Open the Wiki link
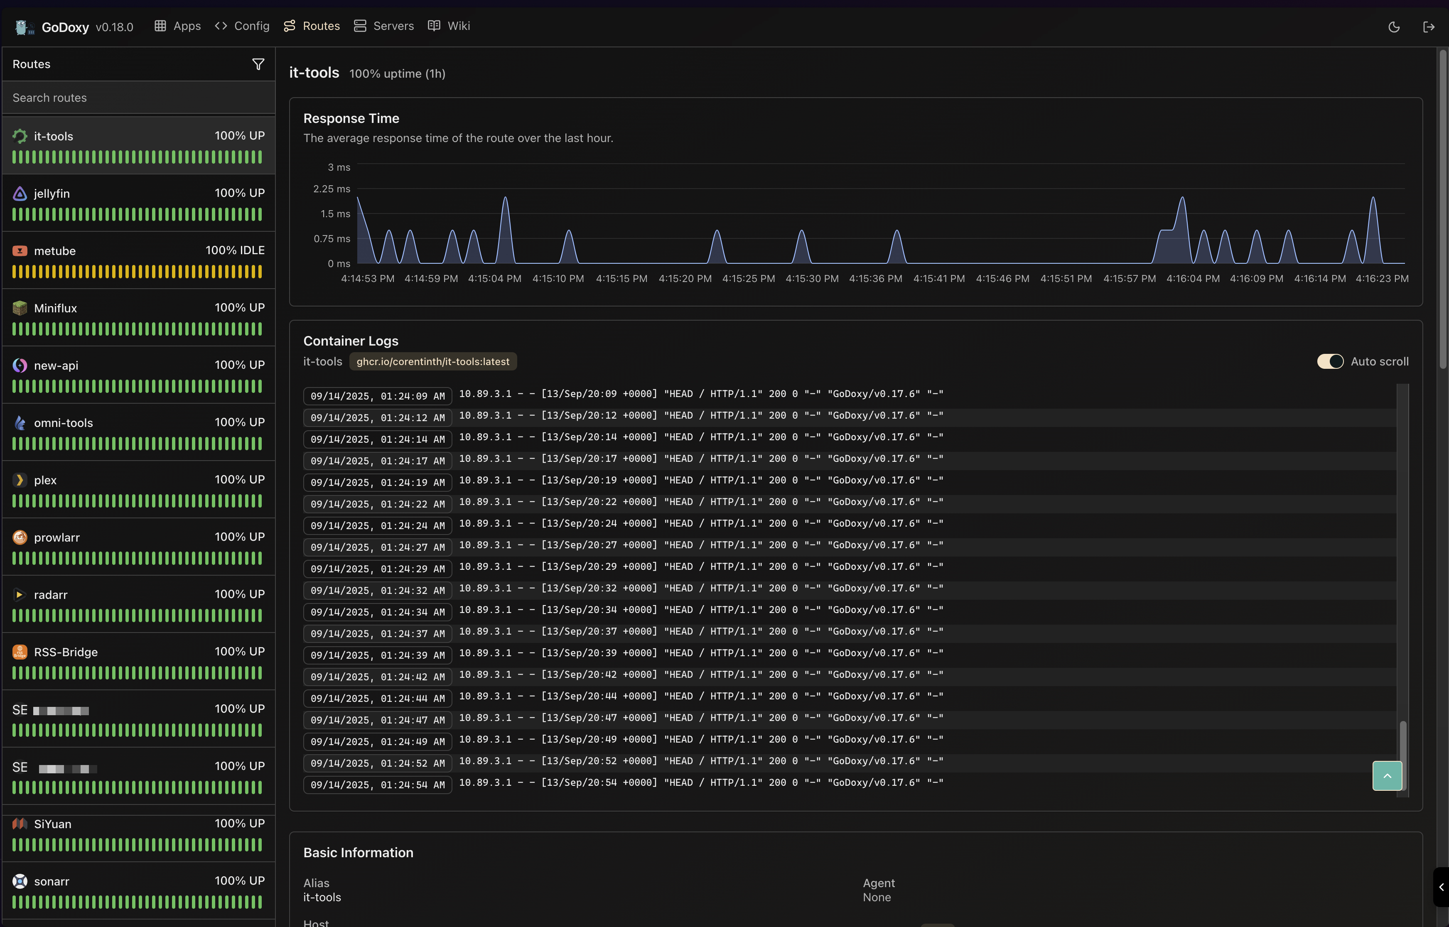This screenshot has width=1449, height=927. coord(449,26)
